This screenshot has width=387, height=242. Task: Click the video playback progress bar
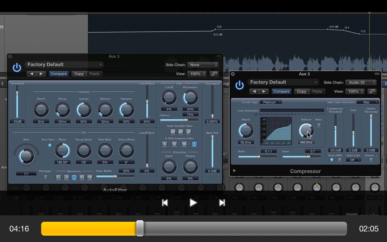tap(194, 229)
